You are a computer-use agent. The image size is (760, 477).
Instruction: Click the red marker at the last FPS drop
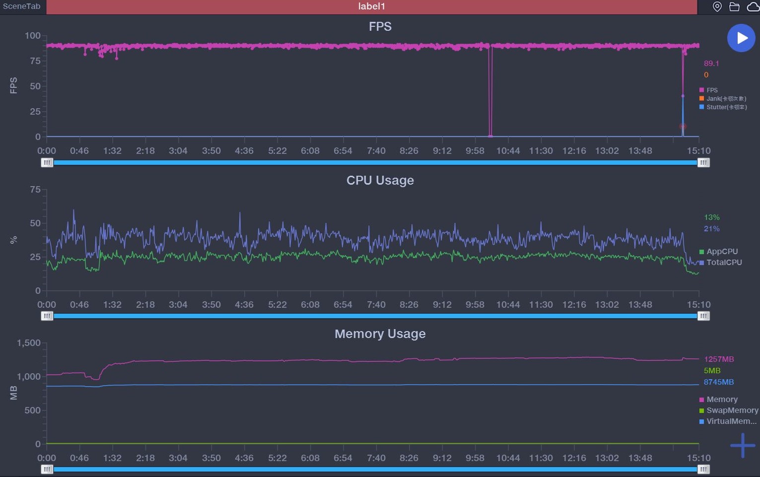click(x=683, y=127)
